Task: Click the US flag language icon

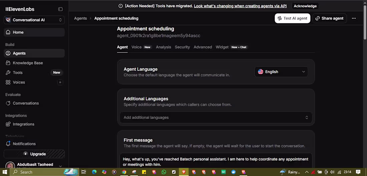Action: pyautogui.click(x=261, y=72)
